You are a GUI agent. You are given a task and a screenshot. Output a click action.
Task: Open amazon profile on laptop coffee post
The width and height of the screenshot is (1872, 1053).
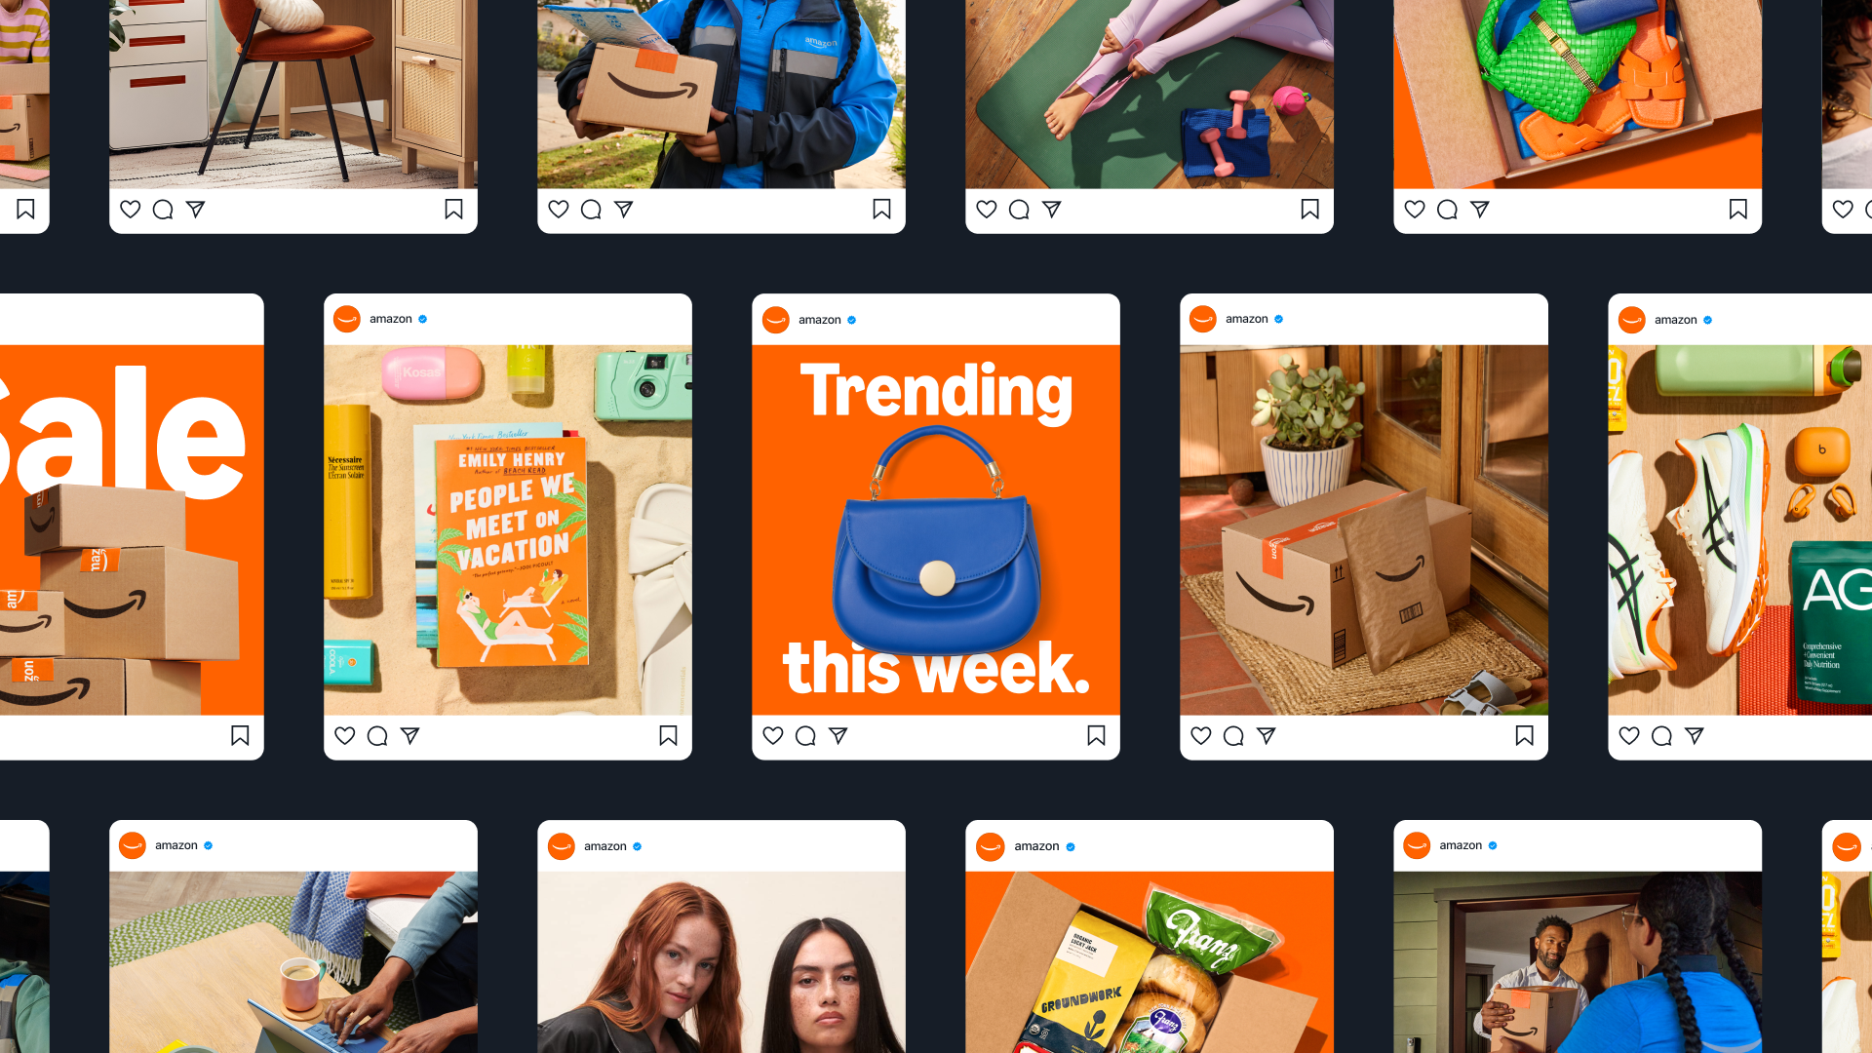(x=133, y=845)
